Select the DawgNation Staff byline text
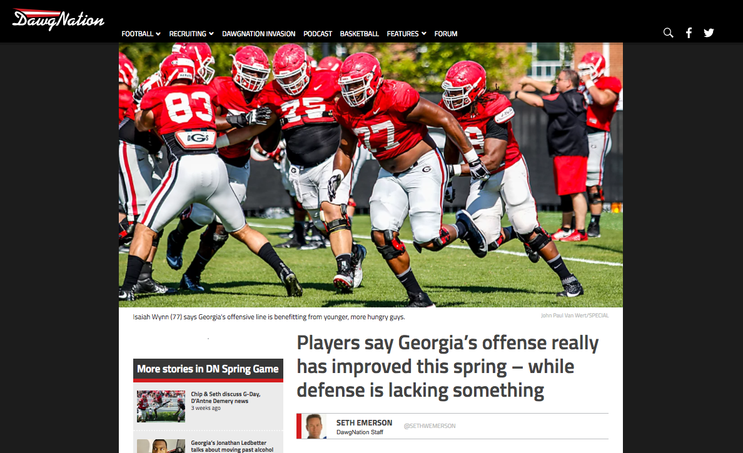Screen dimensions: 743x453 pos(360,432)
